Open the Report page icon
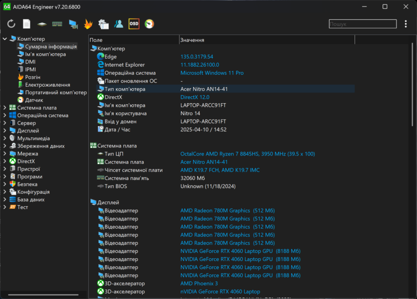417x299 pixels. click(26, 24)
